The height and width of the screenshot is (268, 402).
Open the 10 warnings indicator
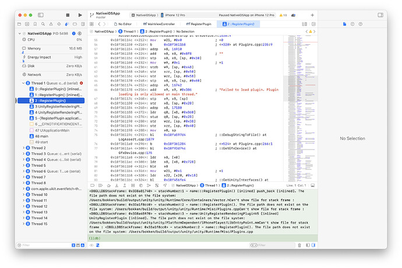[x=283, y=15]
